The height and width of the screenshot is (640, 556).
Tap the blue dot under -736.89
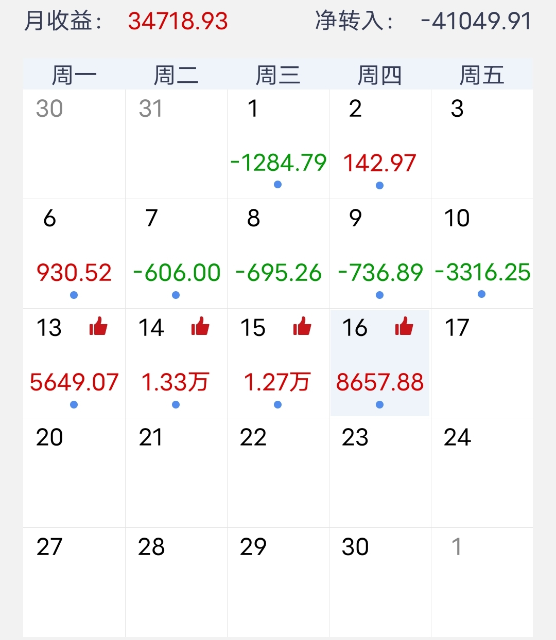379,295
